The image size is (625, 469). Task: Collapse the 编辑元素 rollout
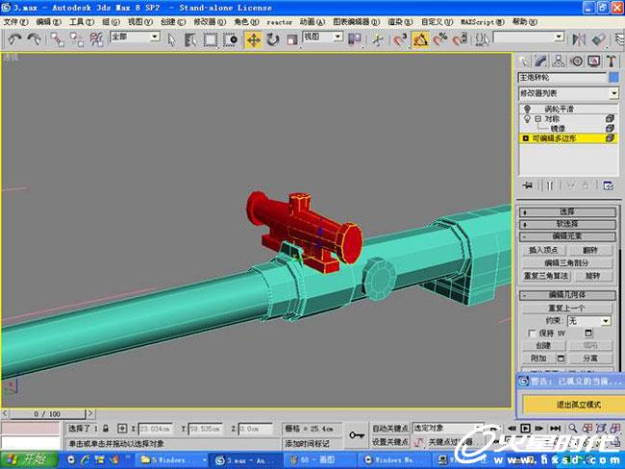567,236
